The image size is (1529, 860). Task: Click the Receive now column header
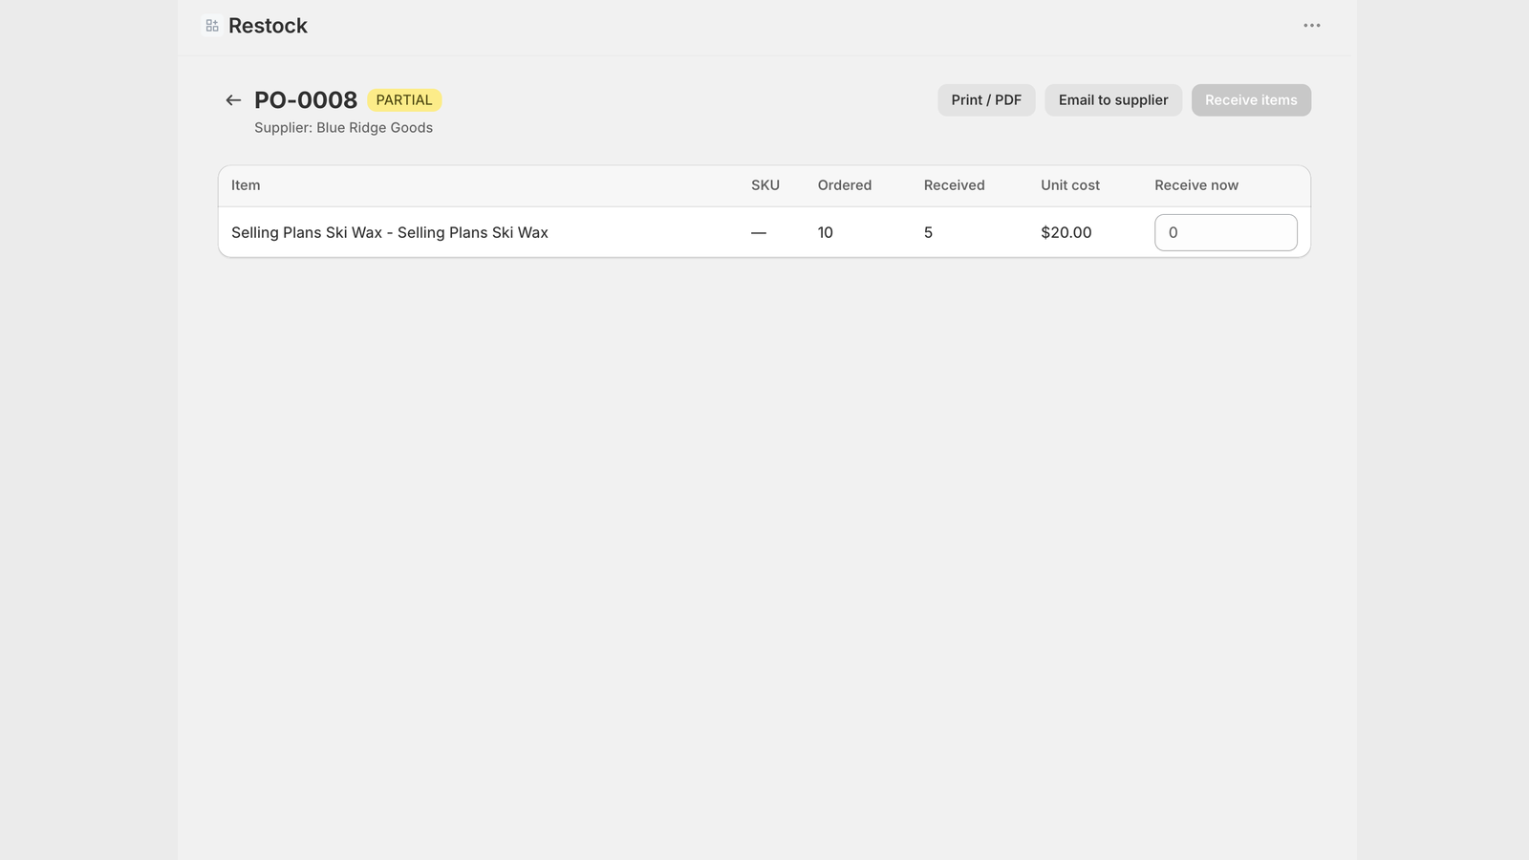point(1196,185)
